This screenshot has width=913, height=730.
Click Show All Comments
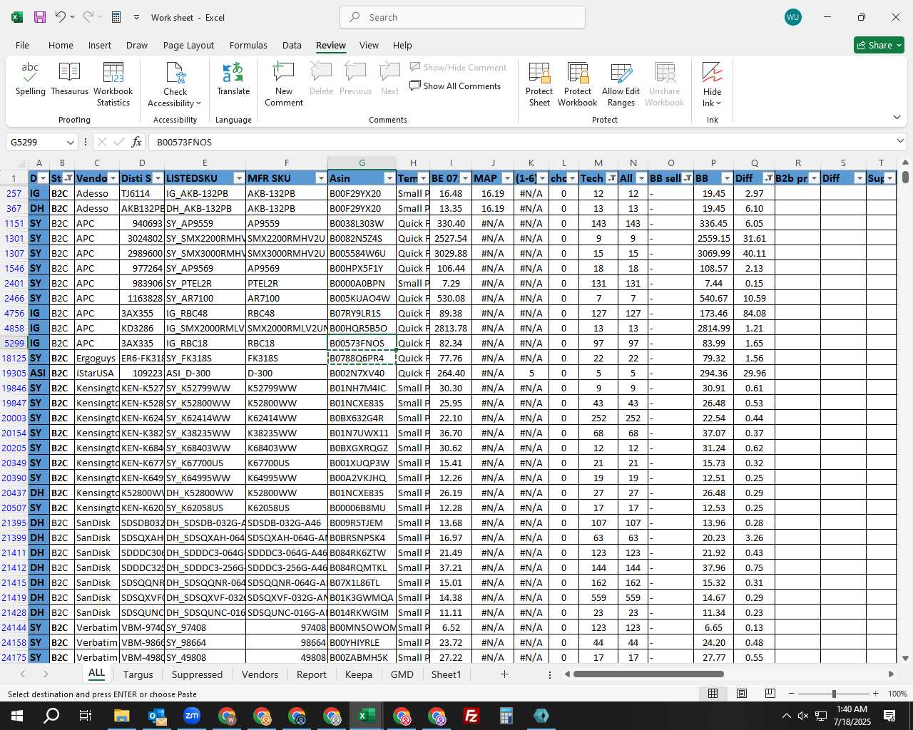455,86
